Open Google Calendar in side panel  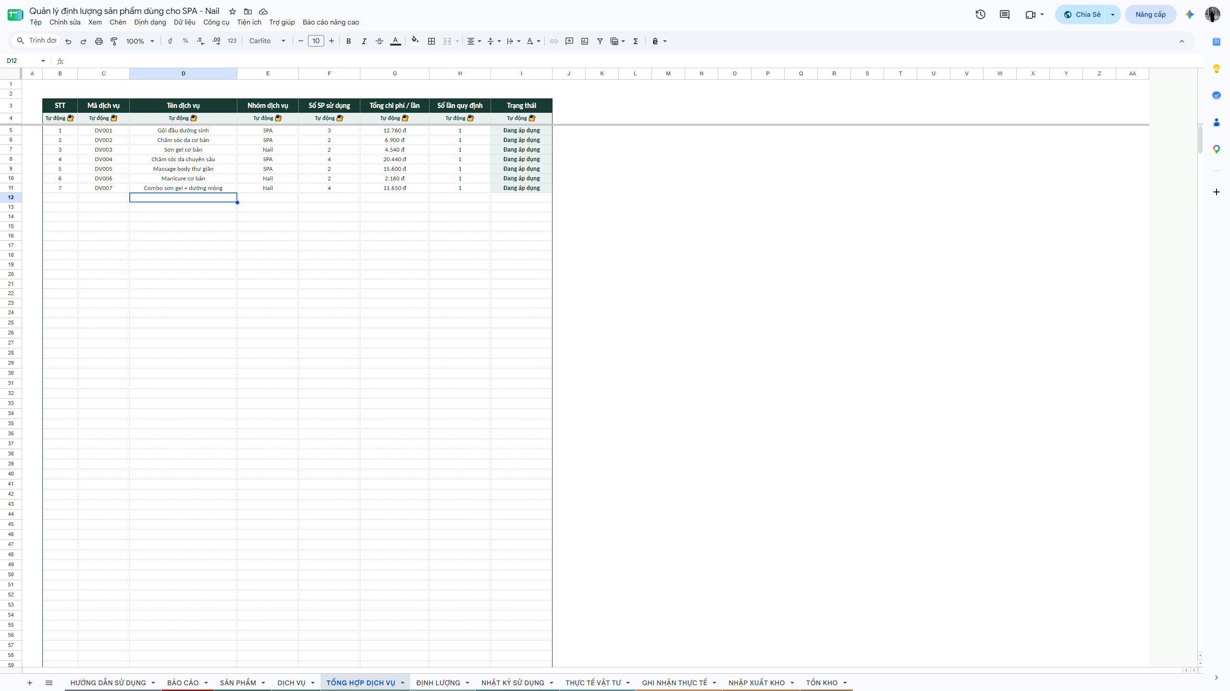pos(1217,42)
